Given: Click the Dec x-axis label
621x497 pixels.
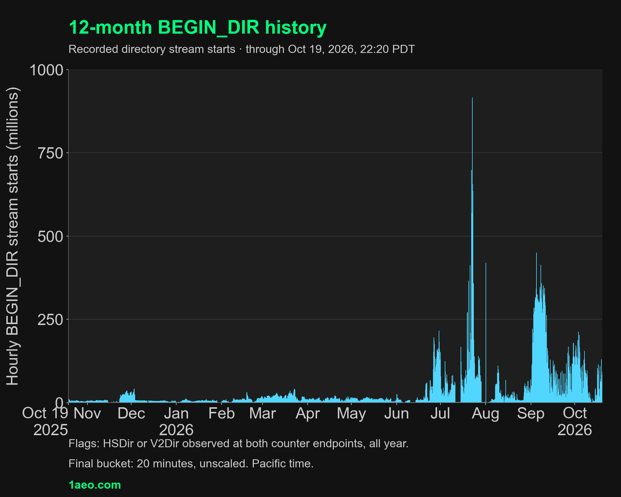Looking at the screenshot, I should point(131,413).
